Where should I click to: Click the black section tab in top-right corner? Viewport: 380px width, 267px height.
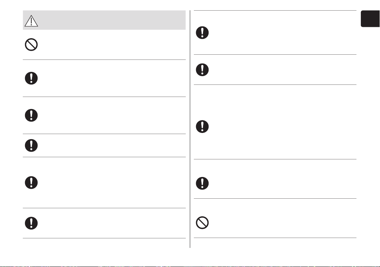pyautogui.click(x=370, y=19)
